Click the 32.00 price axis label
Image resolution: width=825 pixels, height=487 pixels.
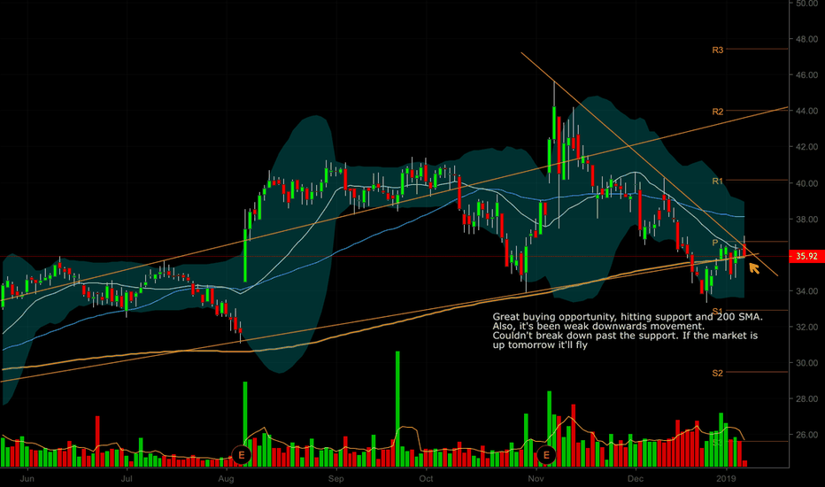tap(806, 327)
